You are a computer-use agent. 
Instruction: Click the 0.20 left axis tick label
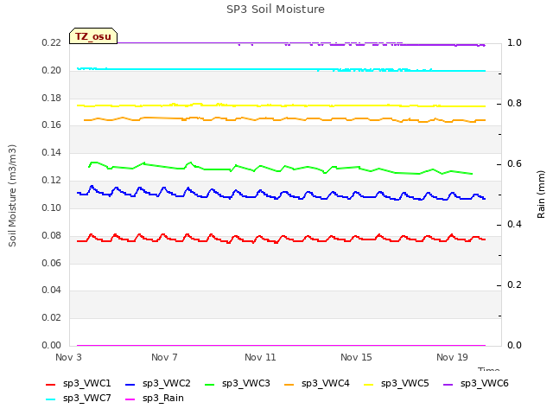[52, 70]
